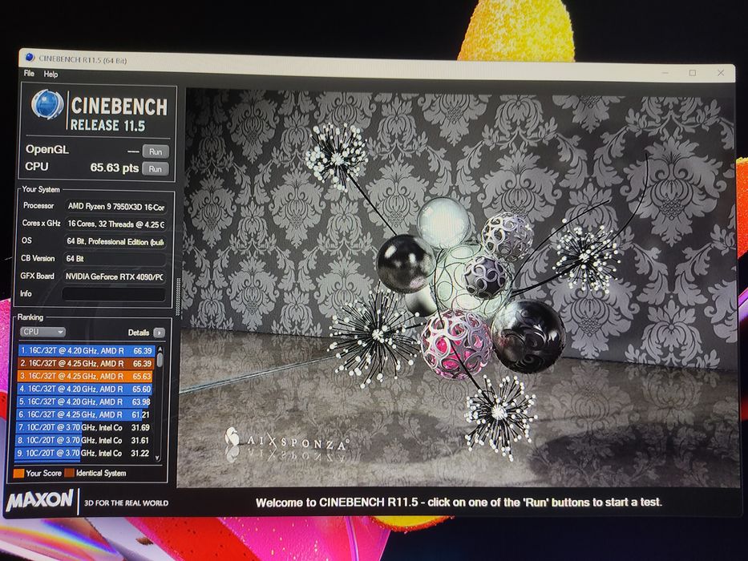Click the ranking list scroll down arrow
This screenshot has height=561, width=748.
(x=158, y=458)
